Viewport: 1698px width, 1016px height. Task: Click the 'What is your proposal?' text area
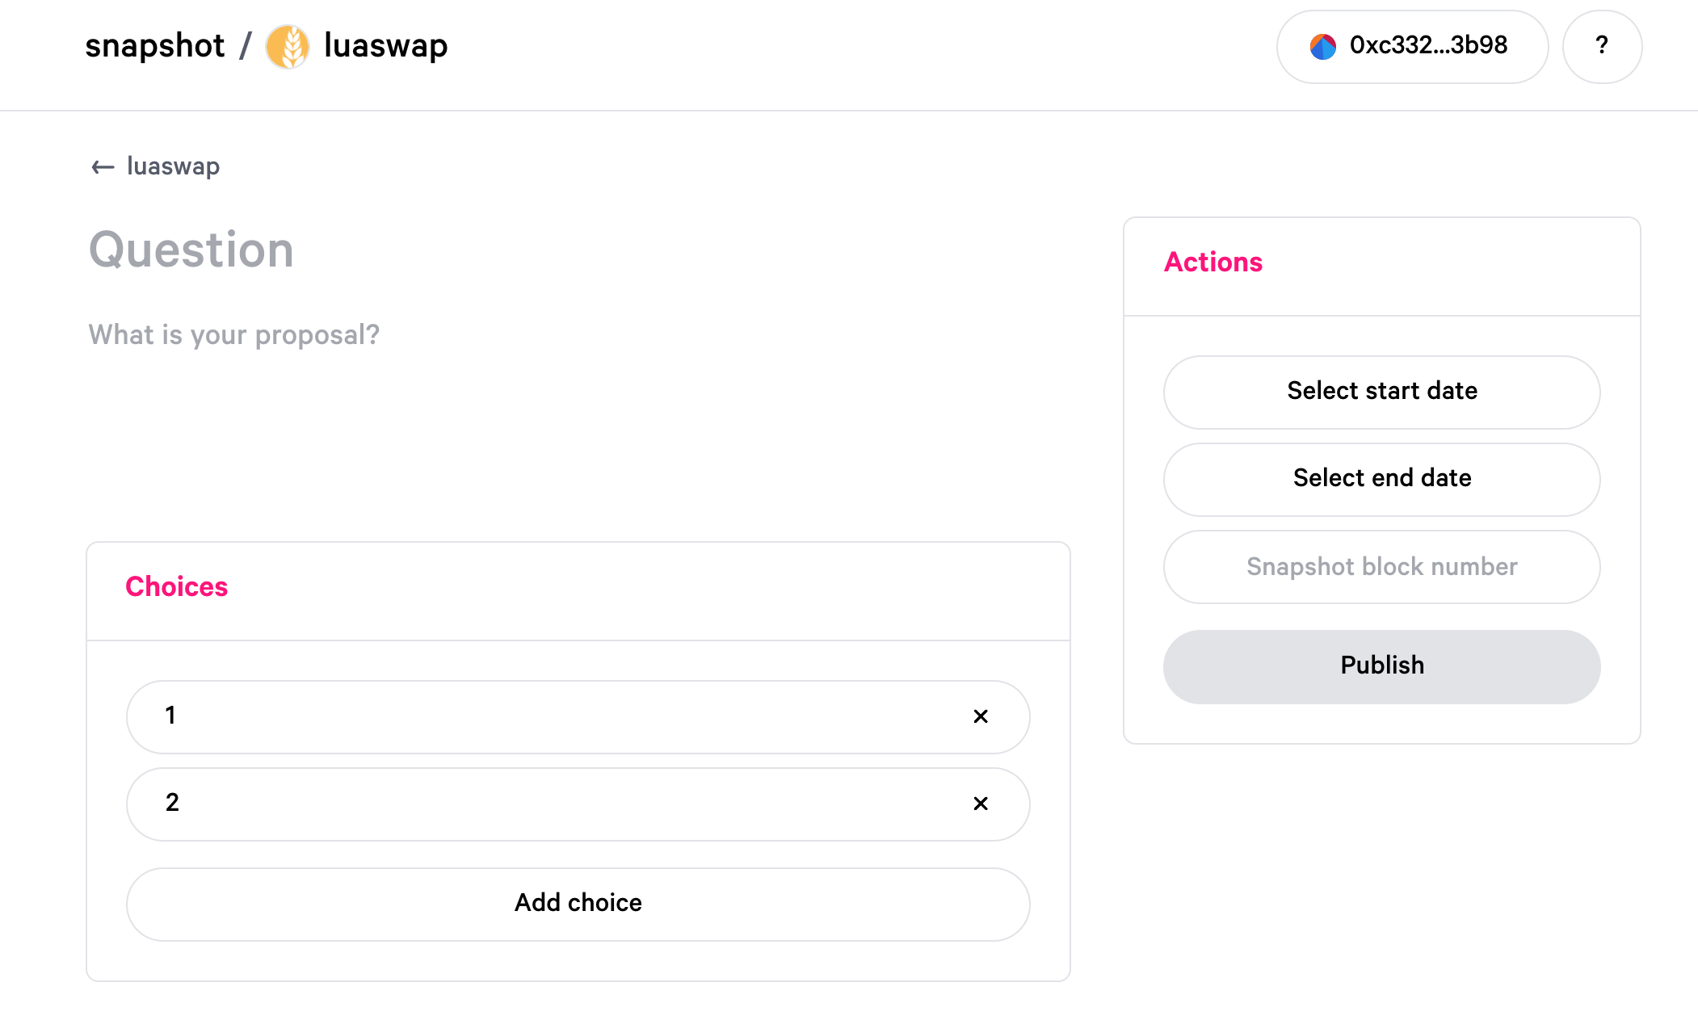click(x=578, y=404)
